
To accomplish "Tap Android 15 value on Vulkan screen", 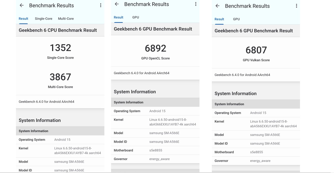I will [258, 113].
